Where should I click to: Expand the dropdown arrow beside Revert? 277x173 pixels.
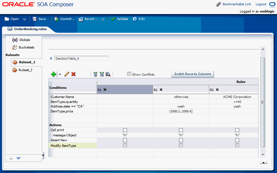[103, 19]
